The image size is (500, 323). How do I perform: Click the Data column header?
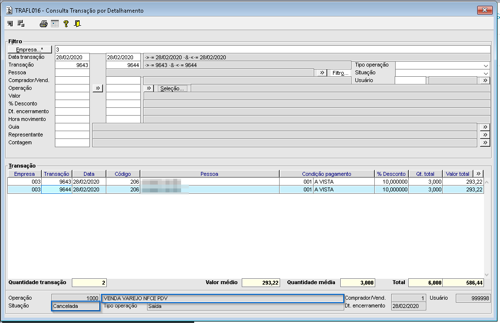(89, 174)
